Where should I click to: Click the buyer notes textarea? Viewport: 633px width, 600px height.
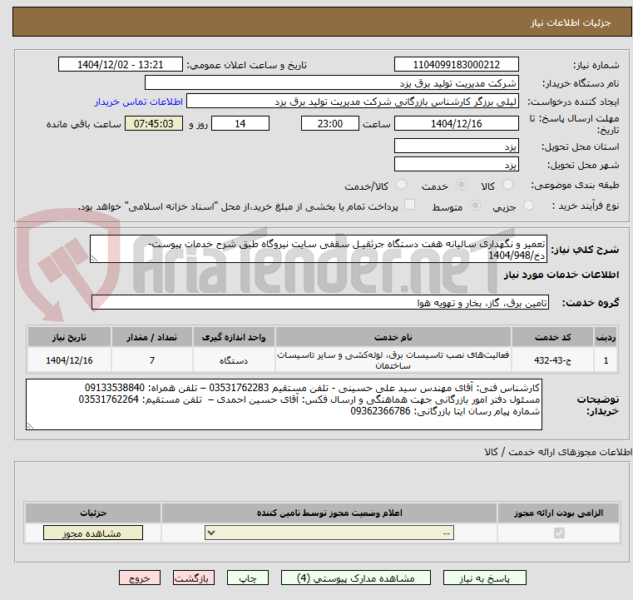284,404
